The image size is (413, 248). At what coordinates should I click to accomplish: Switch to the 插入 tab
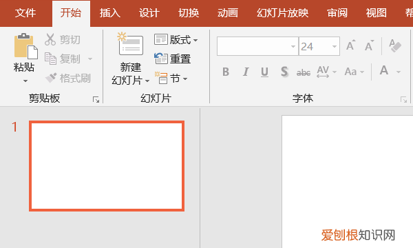[x=110, y=13]
